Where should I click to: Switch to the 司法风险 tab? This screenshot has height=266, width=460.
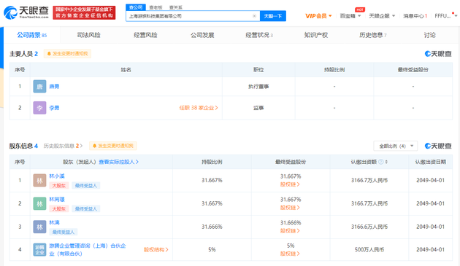(88, 35)
